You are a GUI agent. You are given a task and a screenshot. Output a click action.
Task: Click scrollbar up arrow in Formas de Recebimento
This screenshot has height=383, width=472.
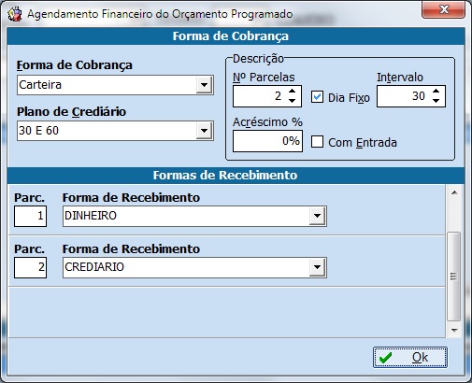pyautogui.click(x=454, y=192)
